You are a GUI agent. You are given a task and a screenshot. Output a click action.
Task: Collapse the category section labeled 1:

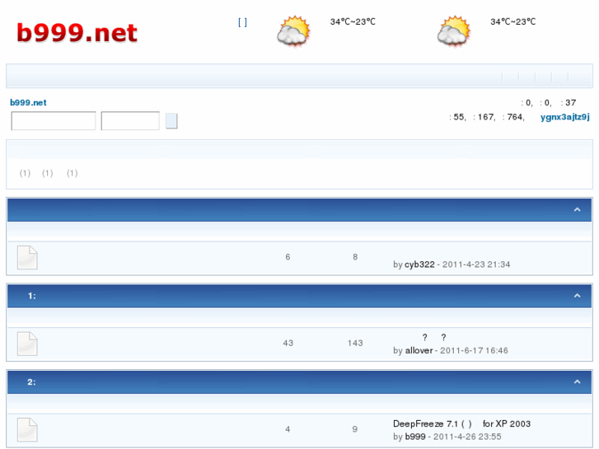click(578, 296)
